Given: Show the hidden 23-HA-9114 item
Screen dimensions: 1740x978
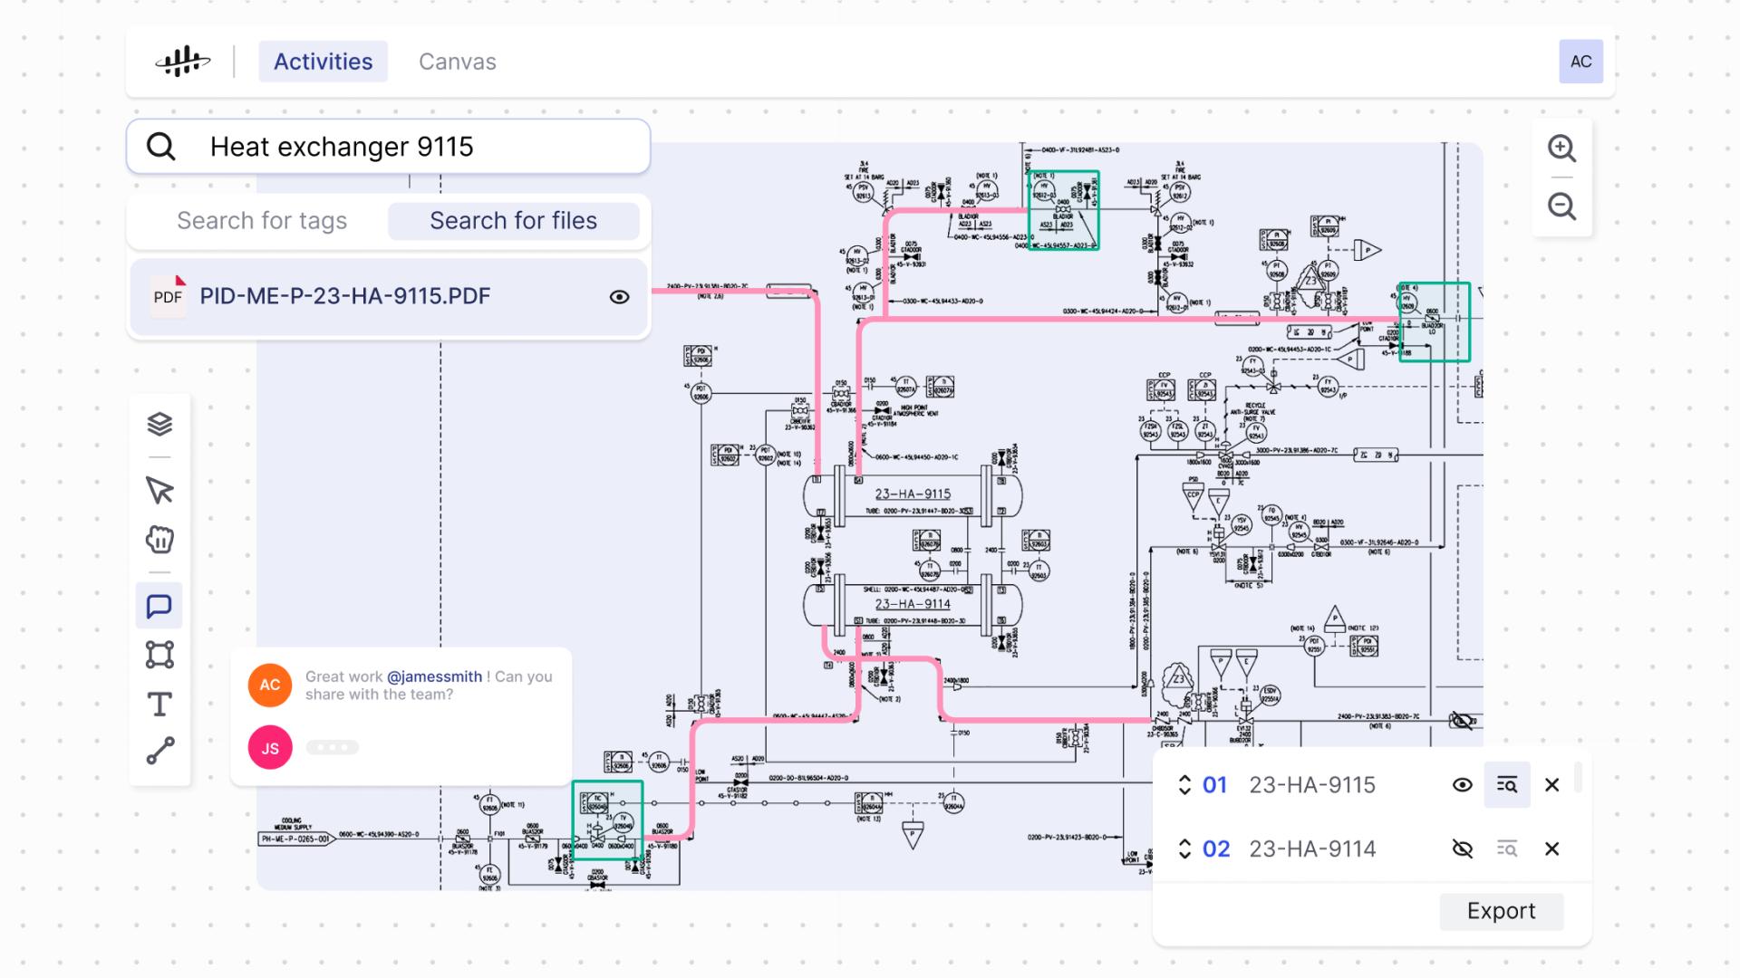Looking at the screenshot, I should pyautogui.click(x=1462, y=849).
